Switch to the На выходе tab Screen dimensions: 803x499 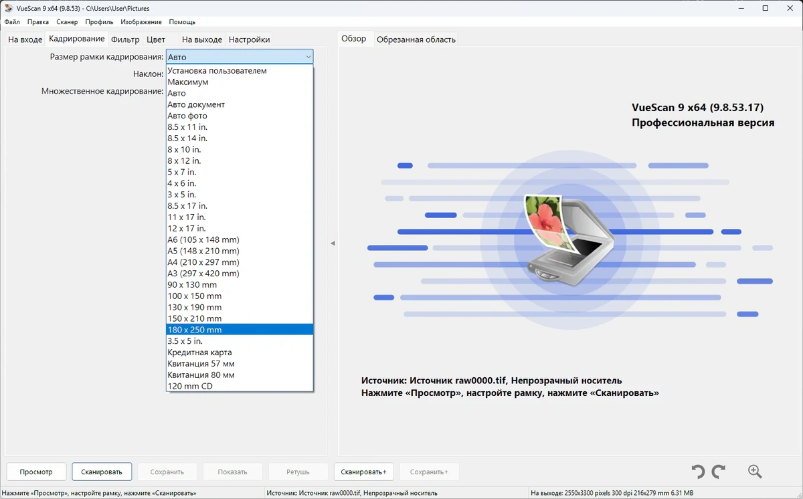pos(201,39)
